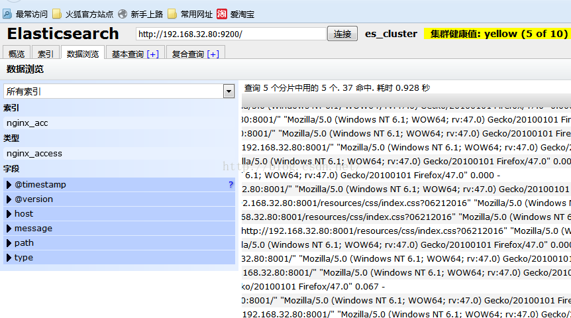Expand the @timestamp field arrow

(9, 185)
